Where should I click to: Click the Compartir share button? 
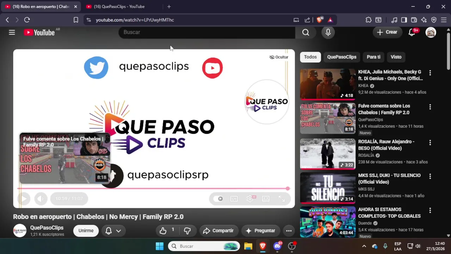218,231
